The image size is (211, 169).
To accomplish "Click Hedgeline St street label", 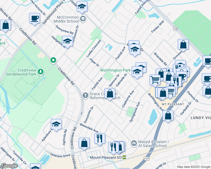I will (x=58, y=42).
